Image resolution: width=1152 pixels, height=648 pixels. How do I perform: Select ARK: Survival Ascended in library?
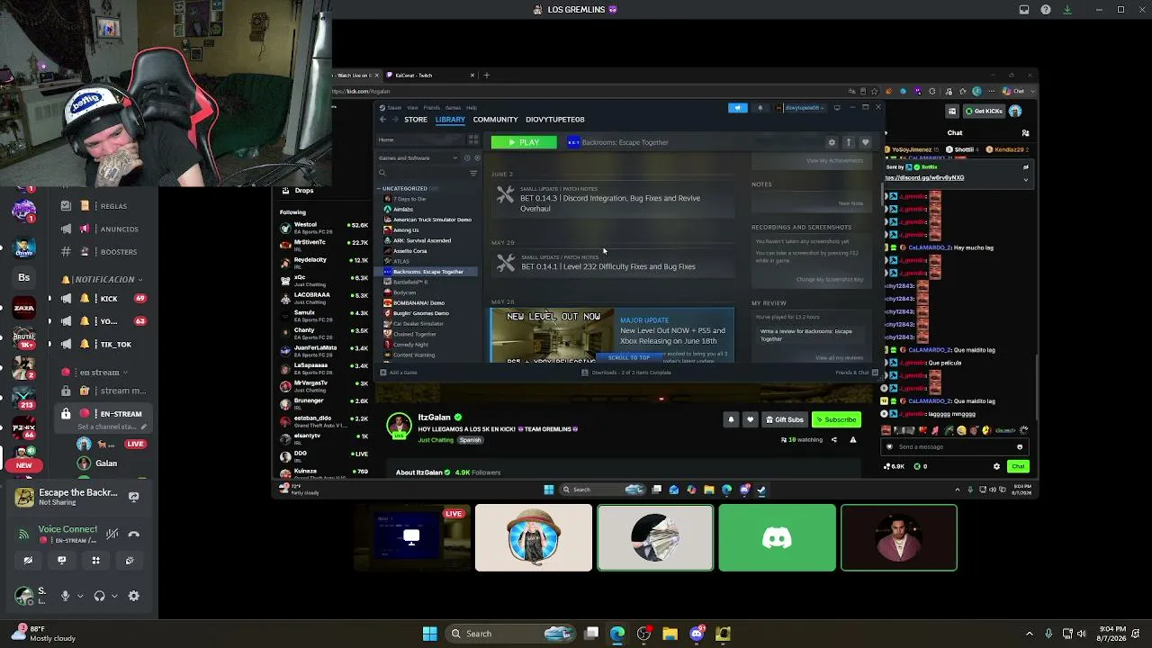[x=421, y=240]
